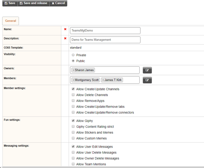Screen dimensions: 204x168
Task: Click red required mark beside Description
Action: pyautogui.click(x=65, y=39)
